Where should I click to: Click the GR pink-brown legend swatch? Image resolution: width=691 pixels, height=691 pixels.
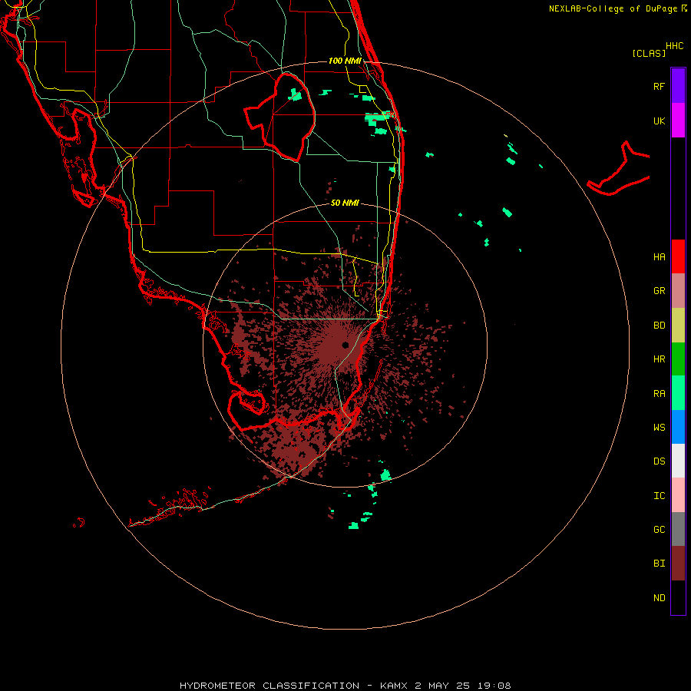[x=678, y=291]
